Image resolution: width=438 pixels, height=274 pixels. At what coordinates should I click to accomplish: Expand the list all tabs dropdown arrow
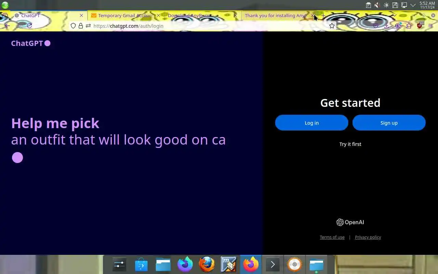[394, 15]
